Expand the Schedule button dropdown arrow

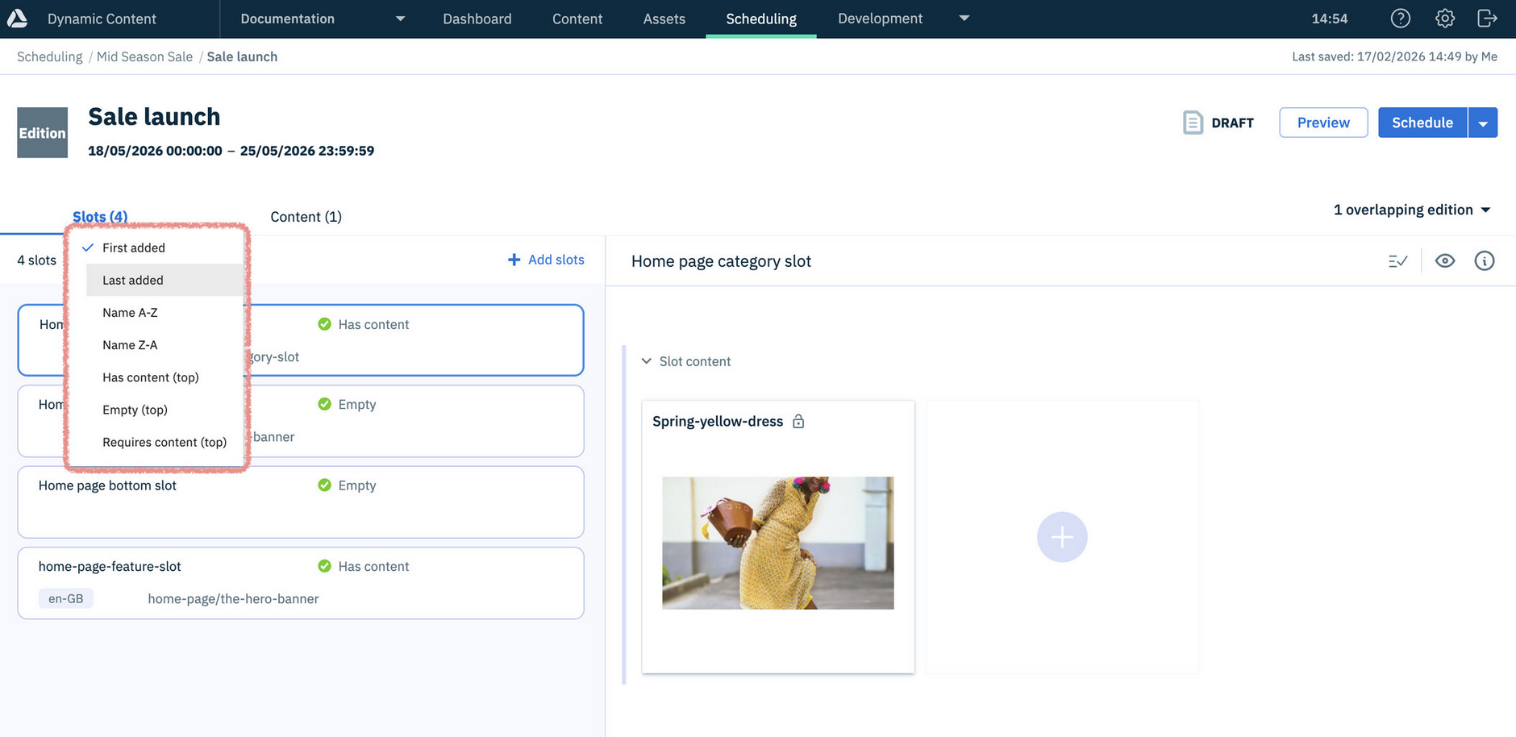[1482, 123]
